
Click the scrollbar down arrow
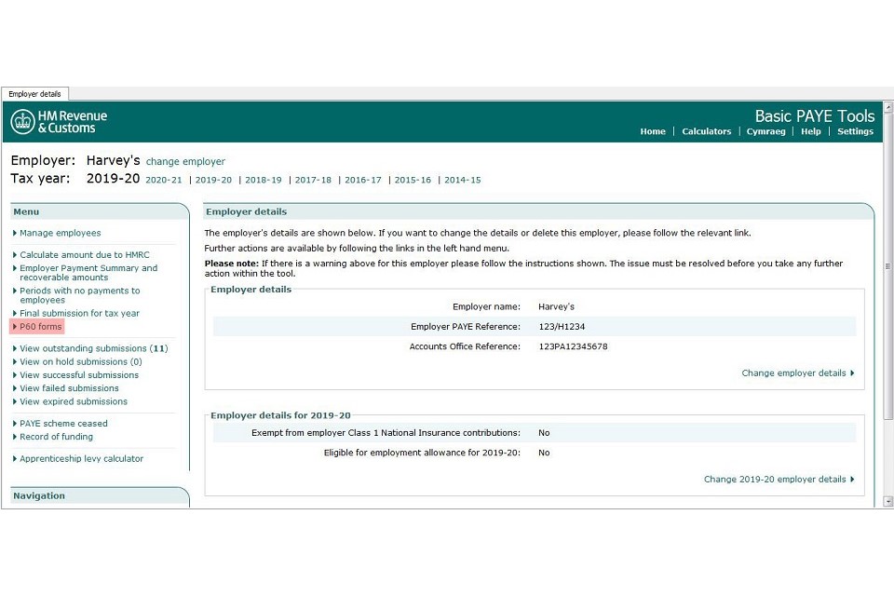coord(888,501)
